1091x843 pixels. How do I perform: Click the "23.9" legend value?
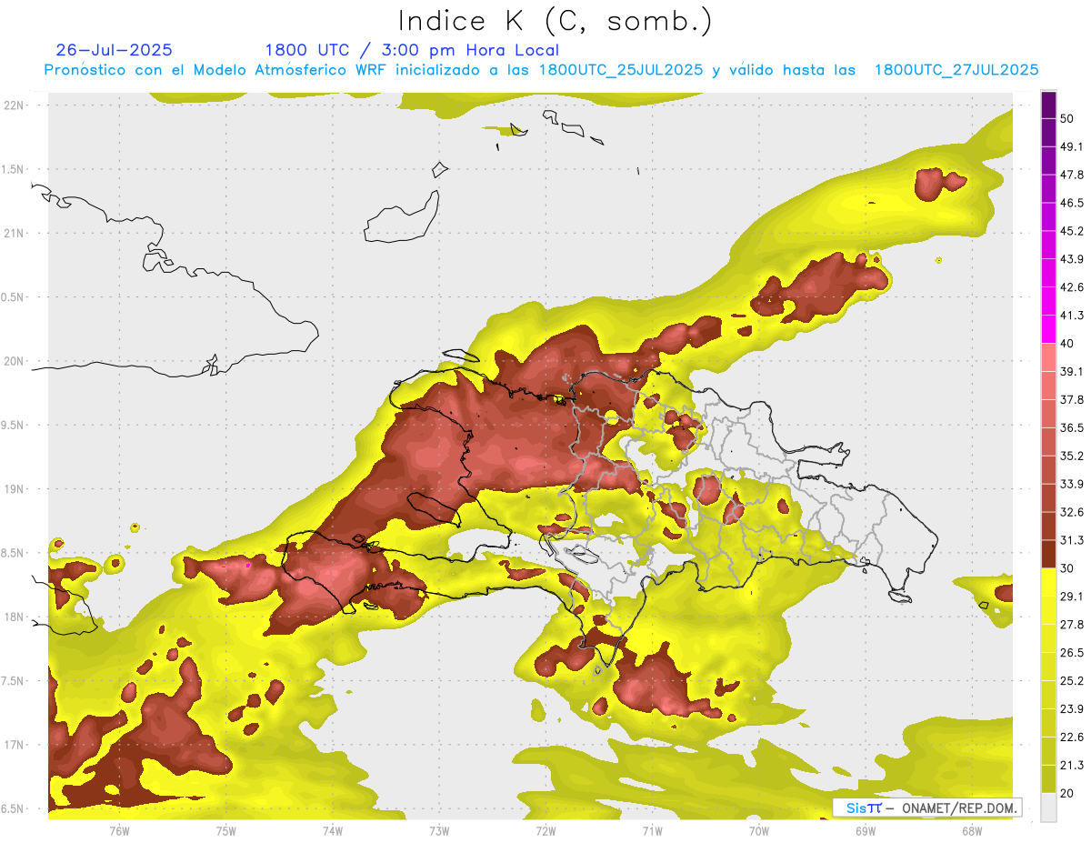[x=1072, y=708]
